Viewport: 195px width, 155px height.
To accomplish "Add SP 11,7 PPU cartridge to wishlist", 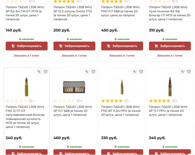I will (189, 72).
